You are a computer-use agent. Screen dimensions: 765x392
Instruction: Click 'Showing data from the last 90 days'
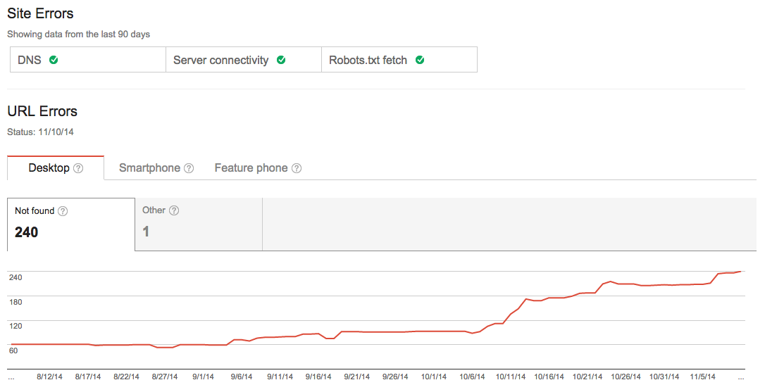(x=79, y=34)
